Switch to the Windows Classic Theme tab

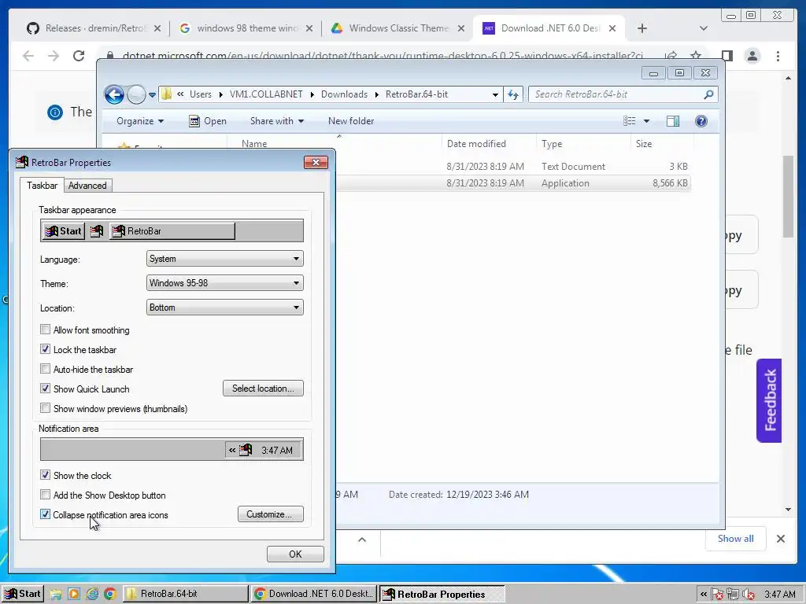(398, 28)
